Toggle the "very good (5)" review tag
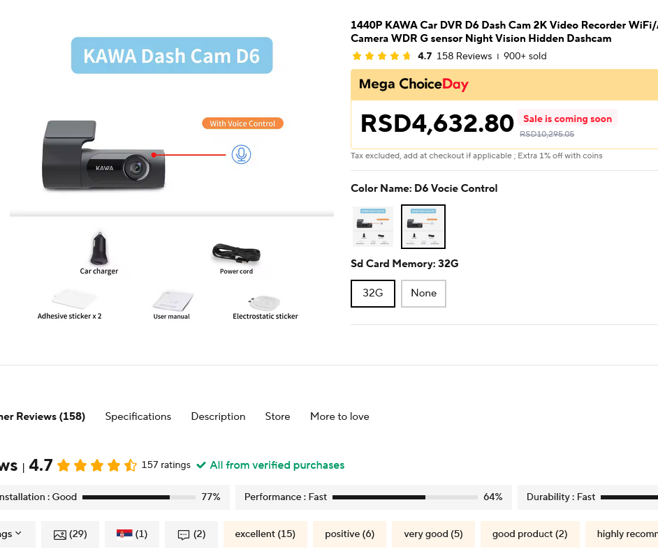Screen dimensions: 658x558 [x=433, y=534]
